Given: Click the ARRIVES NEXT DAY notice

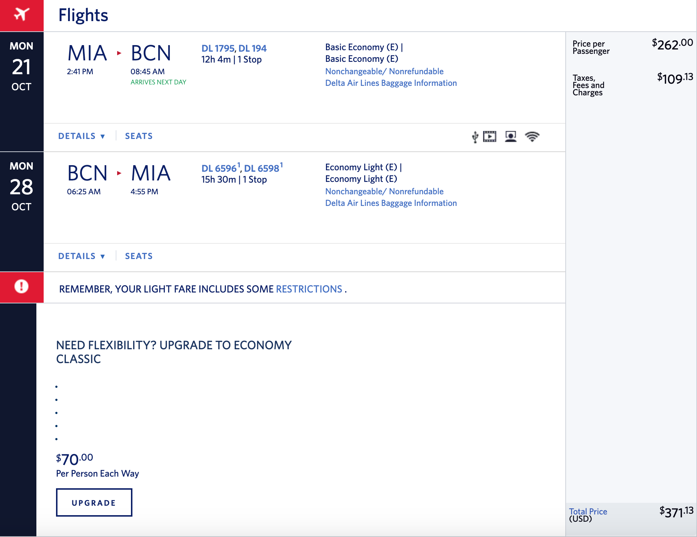Looking at the screenshot, I should [158, 82].
